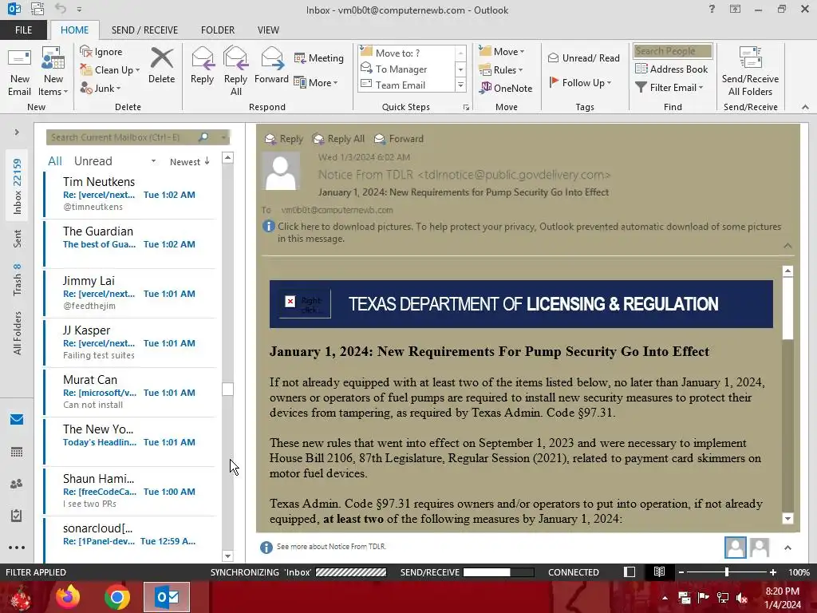The height and width of the screenshot is (613, 817).
Task: Expand the folder pane
Action: [x=17, y=132]
